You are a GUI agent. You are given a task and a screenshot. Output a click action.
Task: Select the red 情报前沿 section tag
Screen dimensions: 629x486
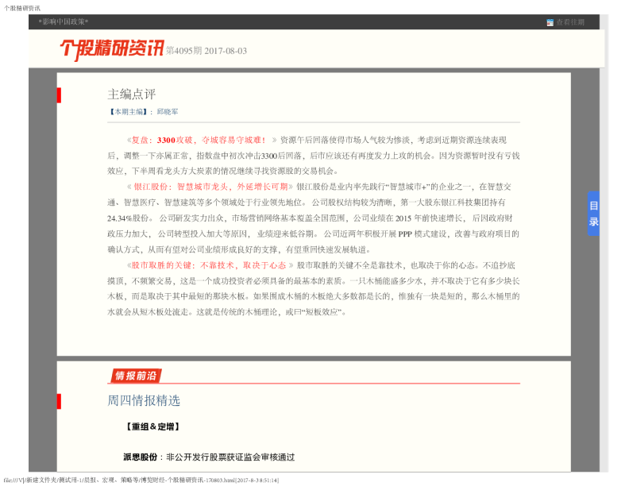tap(136, 376)
